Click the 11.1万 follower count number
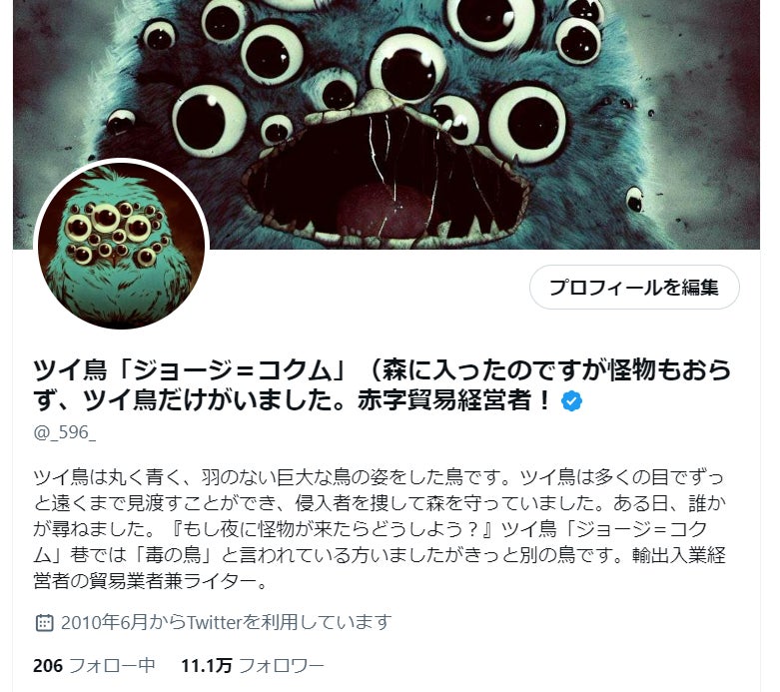The width and height of the screenshot is (780, 692). [x=207, y=665]
